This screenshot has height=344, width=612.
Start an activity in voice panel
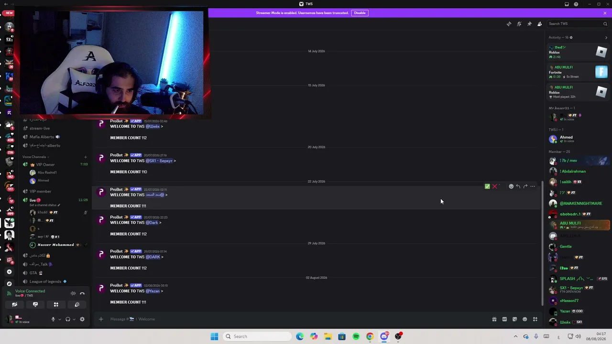point(56,304)
